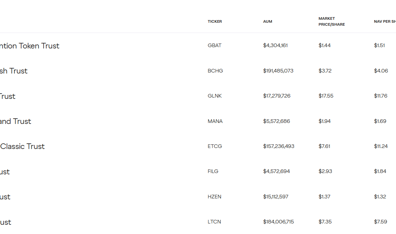
Task: Open the Attention Token Trust row
Action: (x=30, y=46)
